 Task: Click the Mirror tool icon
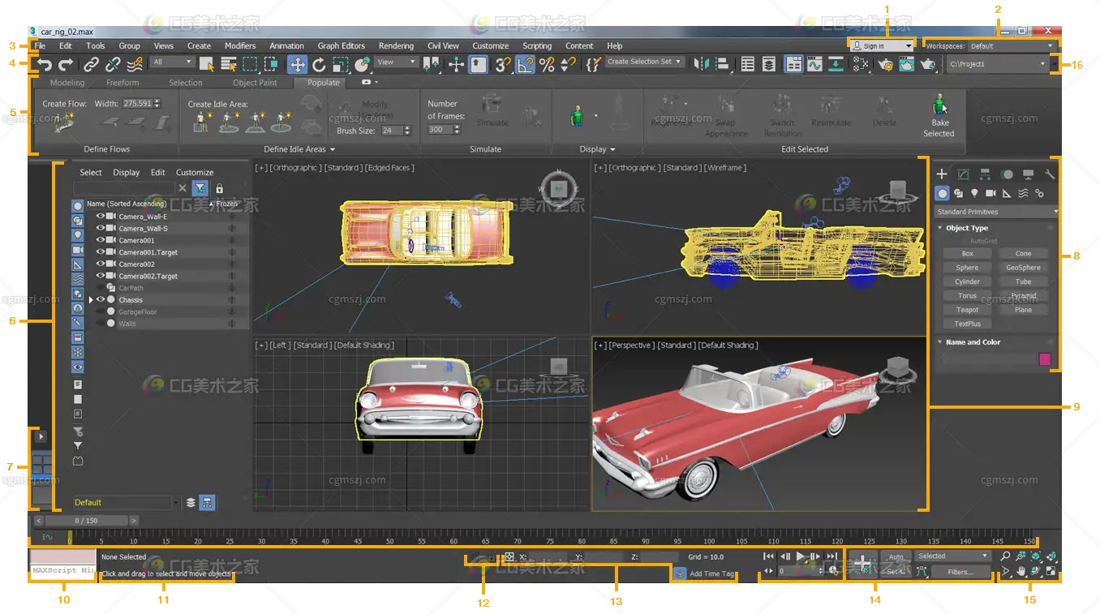(x=702, y=64)
